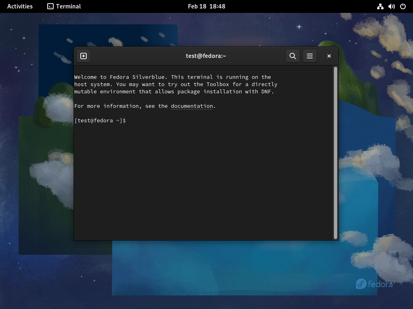Click the volume speaker icon
Image resolution: width=413 pixels, height=309 pixels.
[x=391, y=6]
